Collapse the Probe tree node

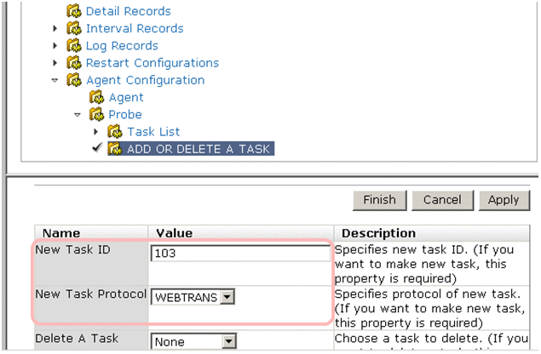click(78, 115)
